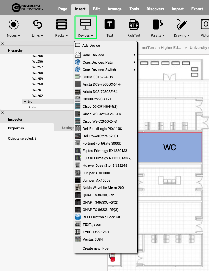
Task: Click the RichText RTF icon
Action: click(x=134, y=25)
